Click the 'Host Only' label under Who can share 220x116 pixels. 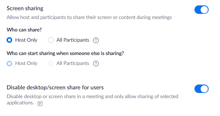tap(26, 40)
